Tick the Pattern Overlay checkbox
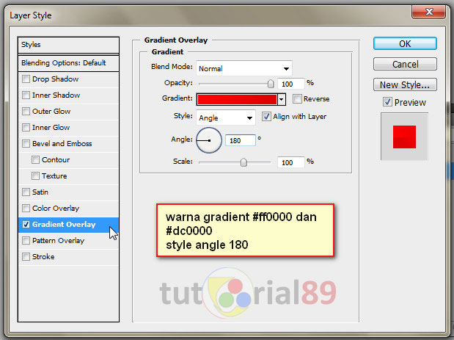The image size is (454, 340). 26,240
